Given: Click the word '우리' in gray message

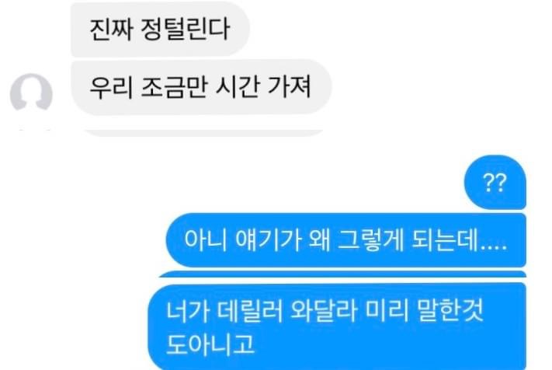Looking at the screenshot, I should [x=111, y=87].
